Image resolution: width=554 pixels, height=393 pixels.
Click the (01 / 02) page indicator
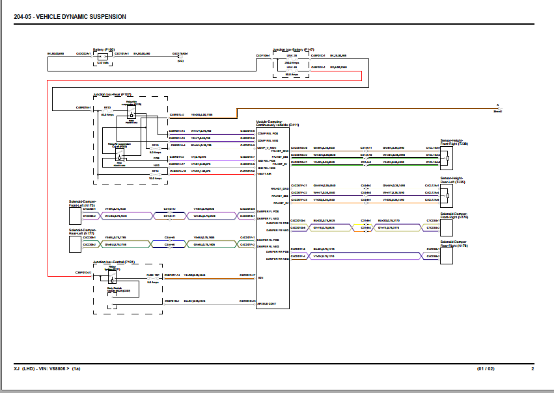click(486, 369)
